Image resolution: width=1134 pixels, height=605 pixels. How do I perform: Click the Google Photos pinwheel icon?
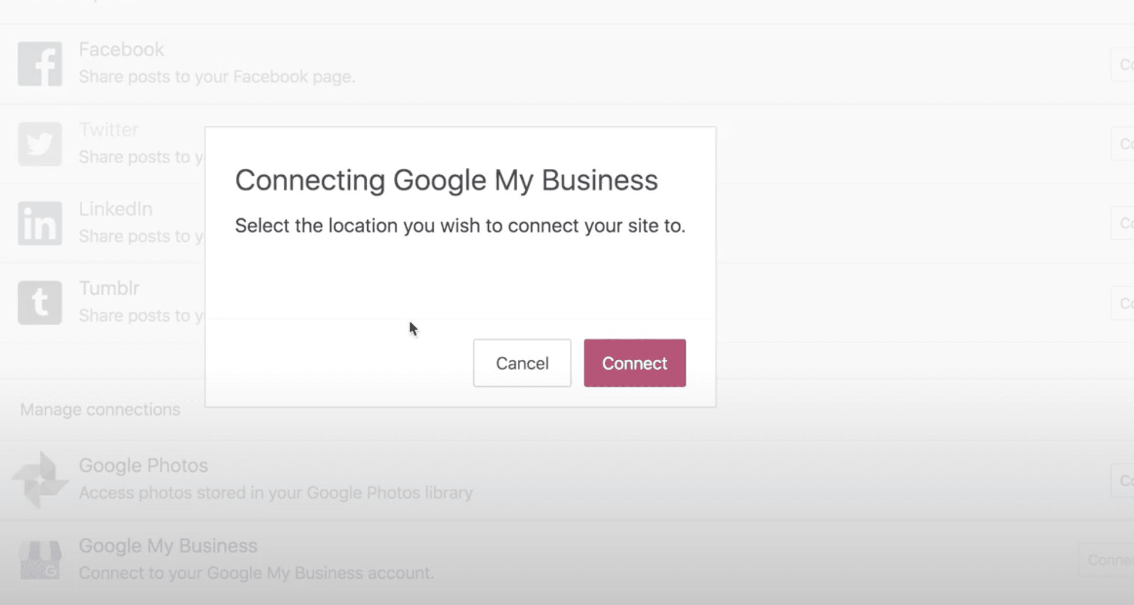tap(40, 479)
